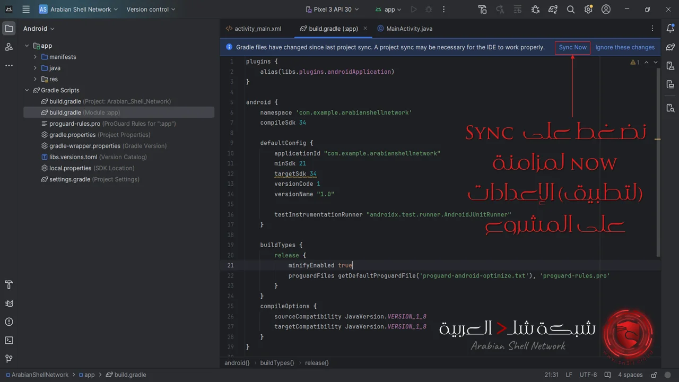The image size is (679, 382).
Task: Select proguard-rules.pro in project tree
Action: click(x=119, y=124)
